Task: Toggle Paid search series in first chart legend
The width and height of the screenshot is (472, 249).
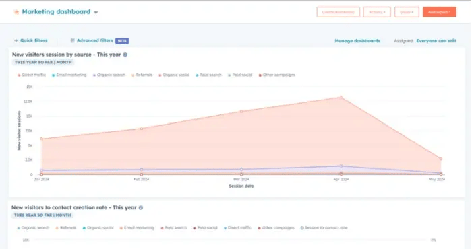Action: tap(208, 75)
